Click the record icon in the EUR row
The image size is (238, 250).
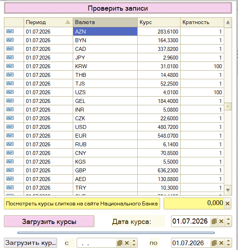tap(10, 135)
